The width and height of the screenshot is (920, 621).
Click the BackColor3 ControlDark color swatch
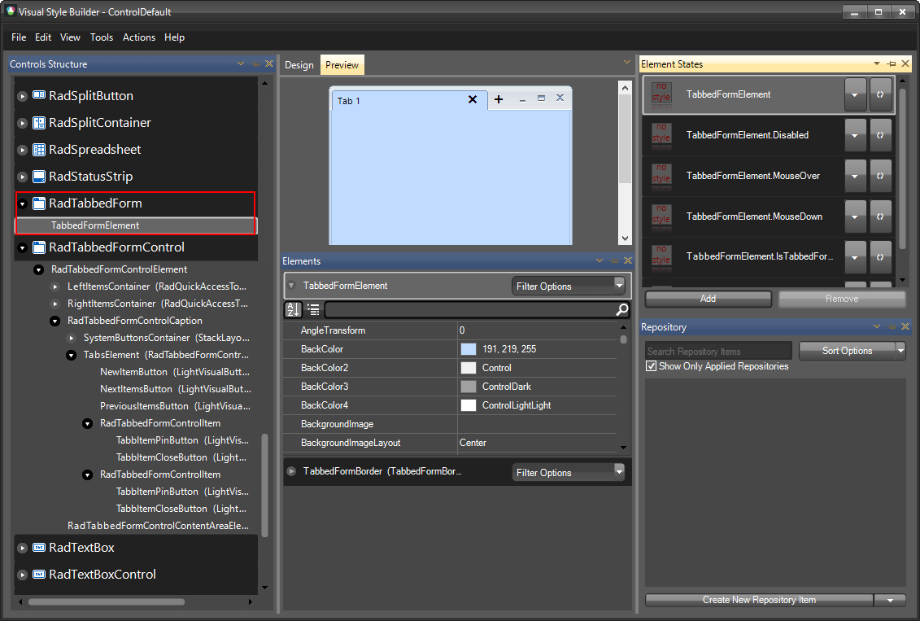click(x=469, y=387)
